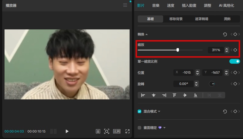Select the 遮罩轉場 sub-tab
This screenshot has width=243, height=139.
(x=201, y=19)
